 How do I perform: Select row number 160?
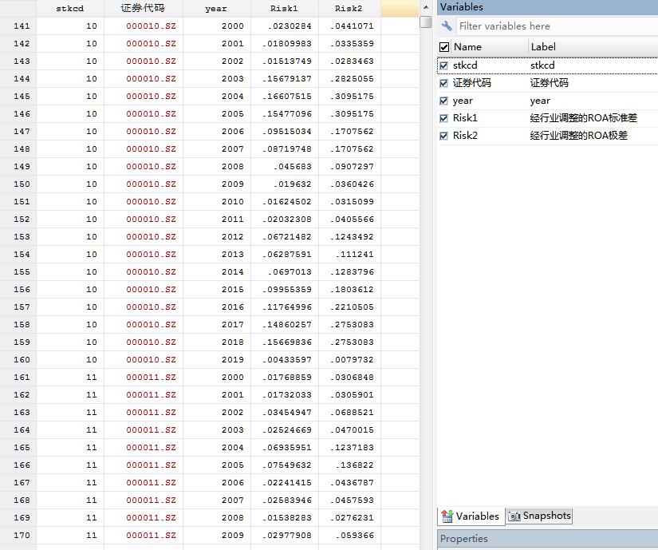(x=18, y=360)
